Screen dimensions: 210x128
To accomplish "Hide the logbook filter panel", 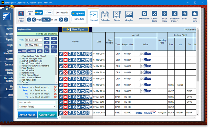I will click(21, 16).
